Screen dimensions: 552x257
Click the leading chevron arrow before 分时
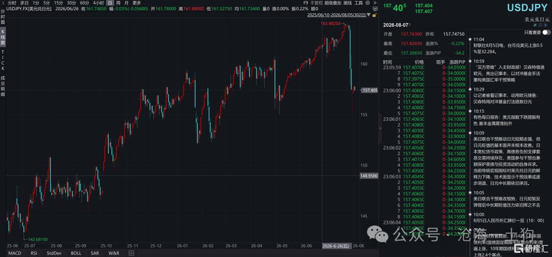pos(3,3)
